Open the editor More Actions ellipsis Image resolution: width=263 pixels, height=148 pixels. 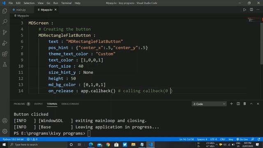[x=258, y=10]
